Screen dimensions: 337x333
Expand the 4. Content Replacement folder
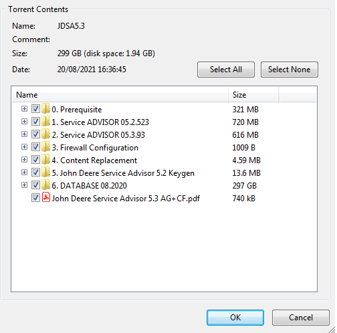24,160
